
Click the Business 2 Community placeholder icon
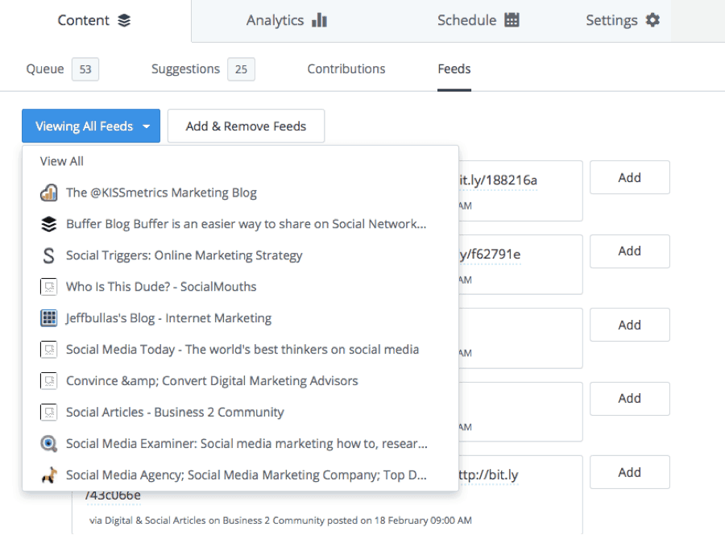click(x=48, y=412)
